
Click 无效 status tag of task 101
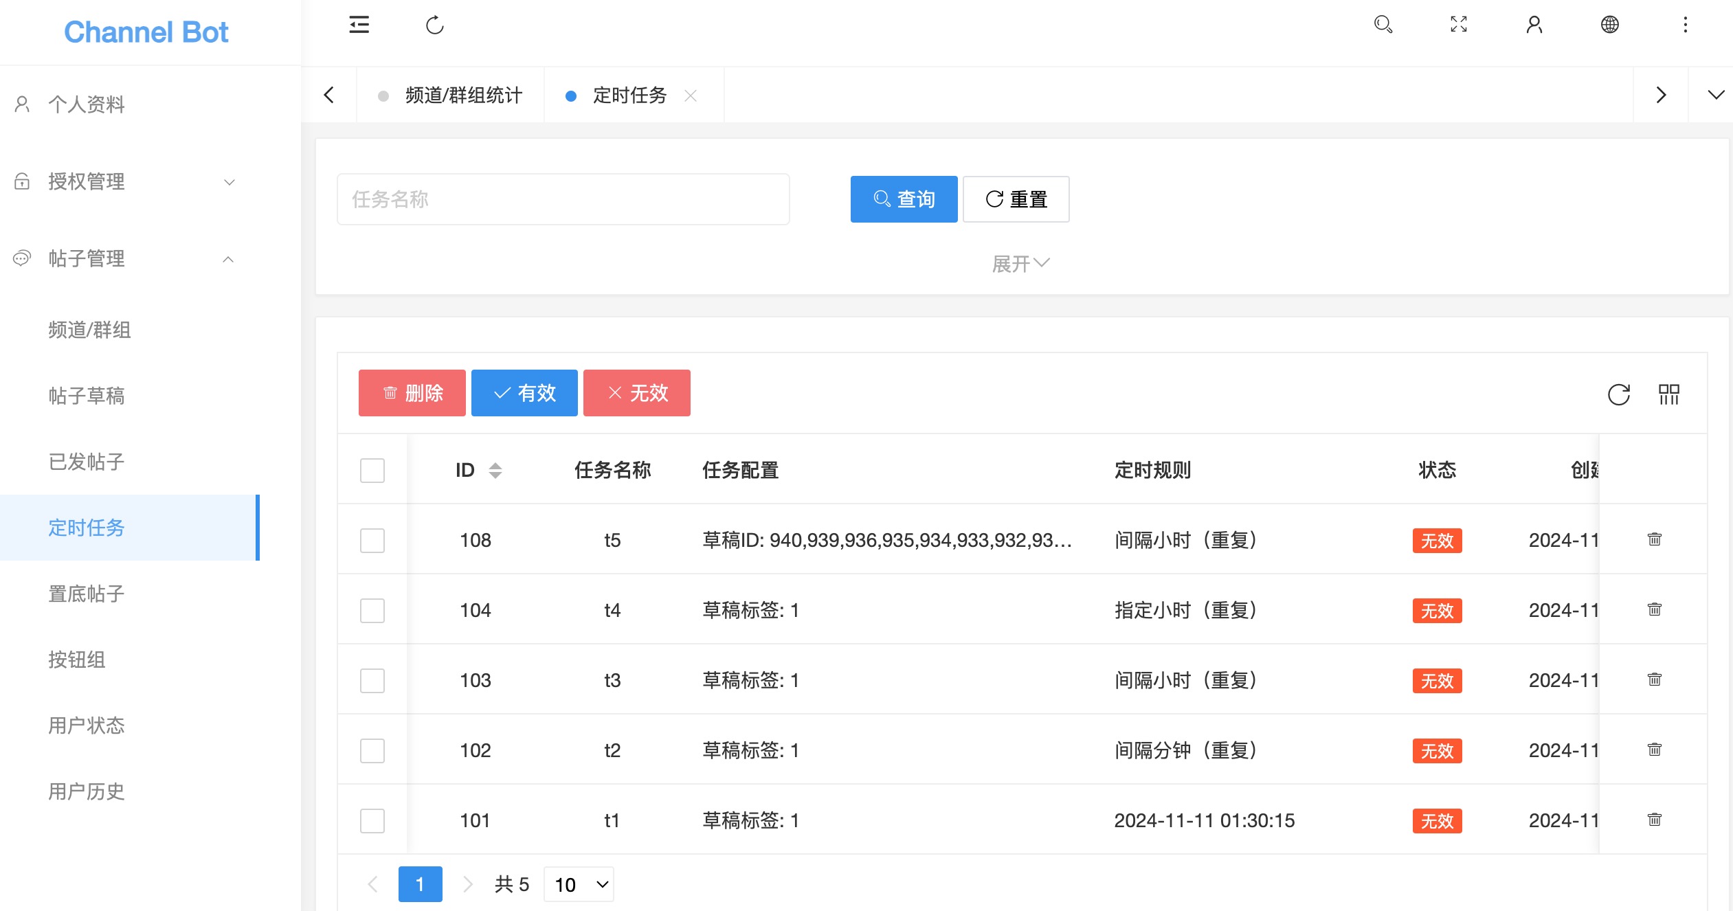(1437, 821)
